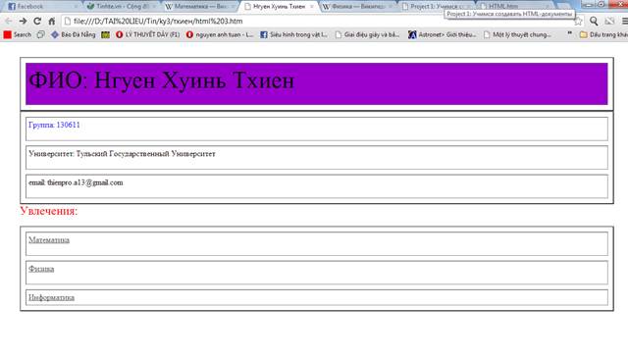
Task: Switch to the Физика Wikipedia tab
Action: [x=357, y=7]
